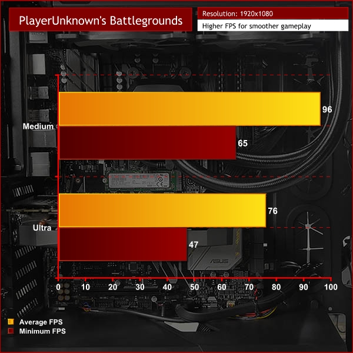This screenshot has width=353, height=353.
Task: Click the Ultra average FPS yellow bar
Action: click(162, 210)
